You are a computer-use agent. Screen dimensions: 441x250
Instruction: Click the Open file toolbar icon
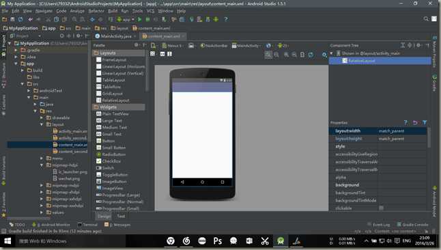coord(5,19)
